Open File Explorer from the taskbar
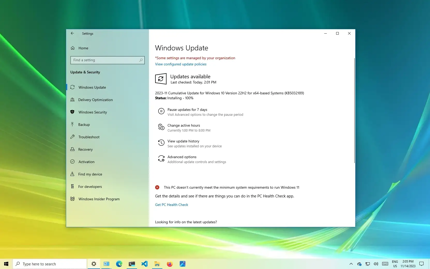430x269 pixels. tap(157, 264)
